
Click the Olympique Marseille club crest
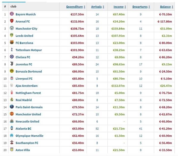tap(11, 136)
